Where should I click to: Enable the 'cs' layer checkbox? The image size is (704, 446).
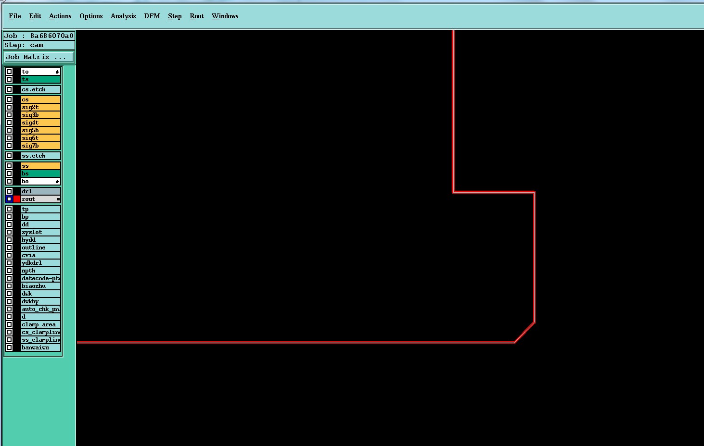(9, 99)
